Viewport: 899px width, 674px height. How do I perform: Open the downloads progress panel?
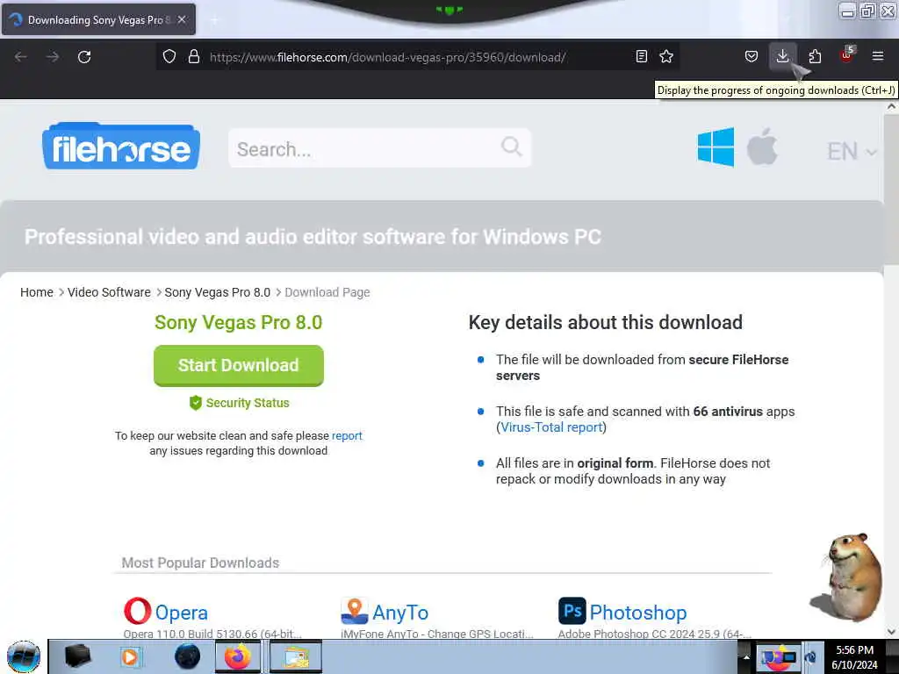(x=782, y=56)
